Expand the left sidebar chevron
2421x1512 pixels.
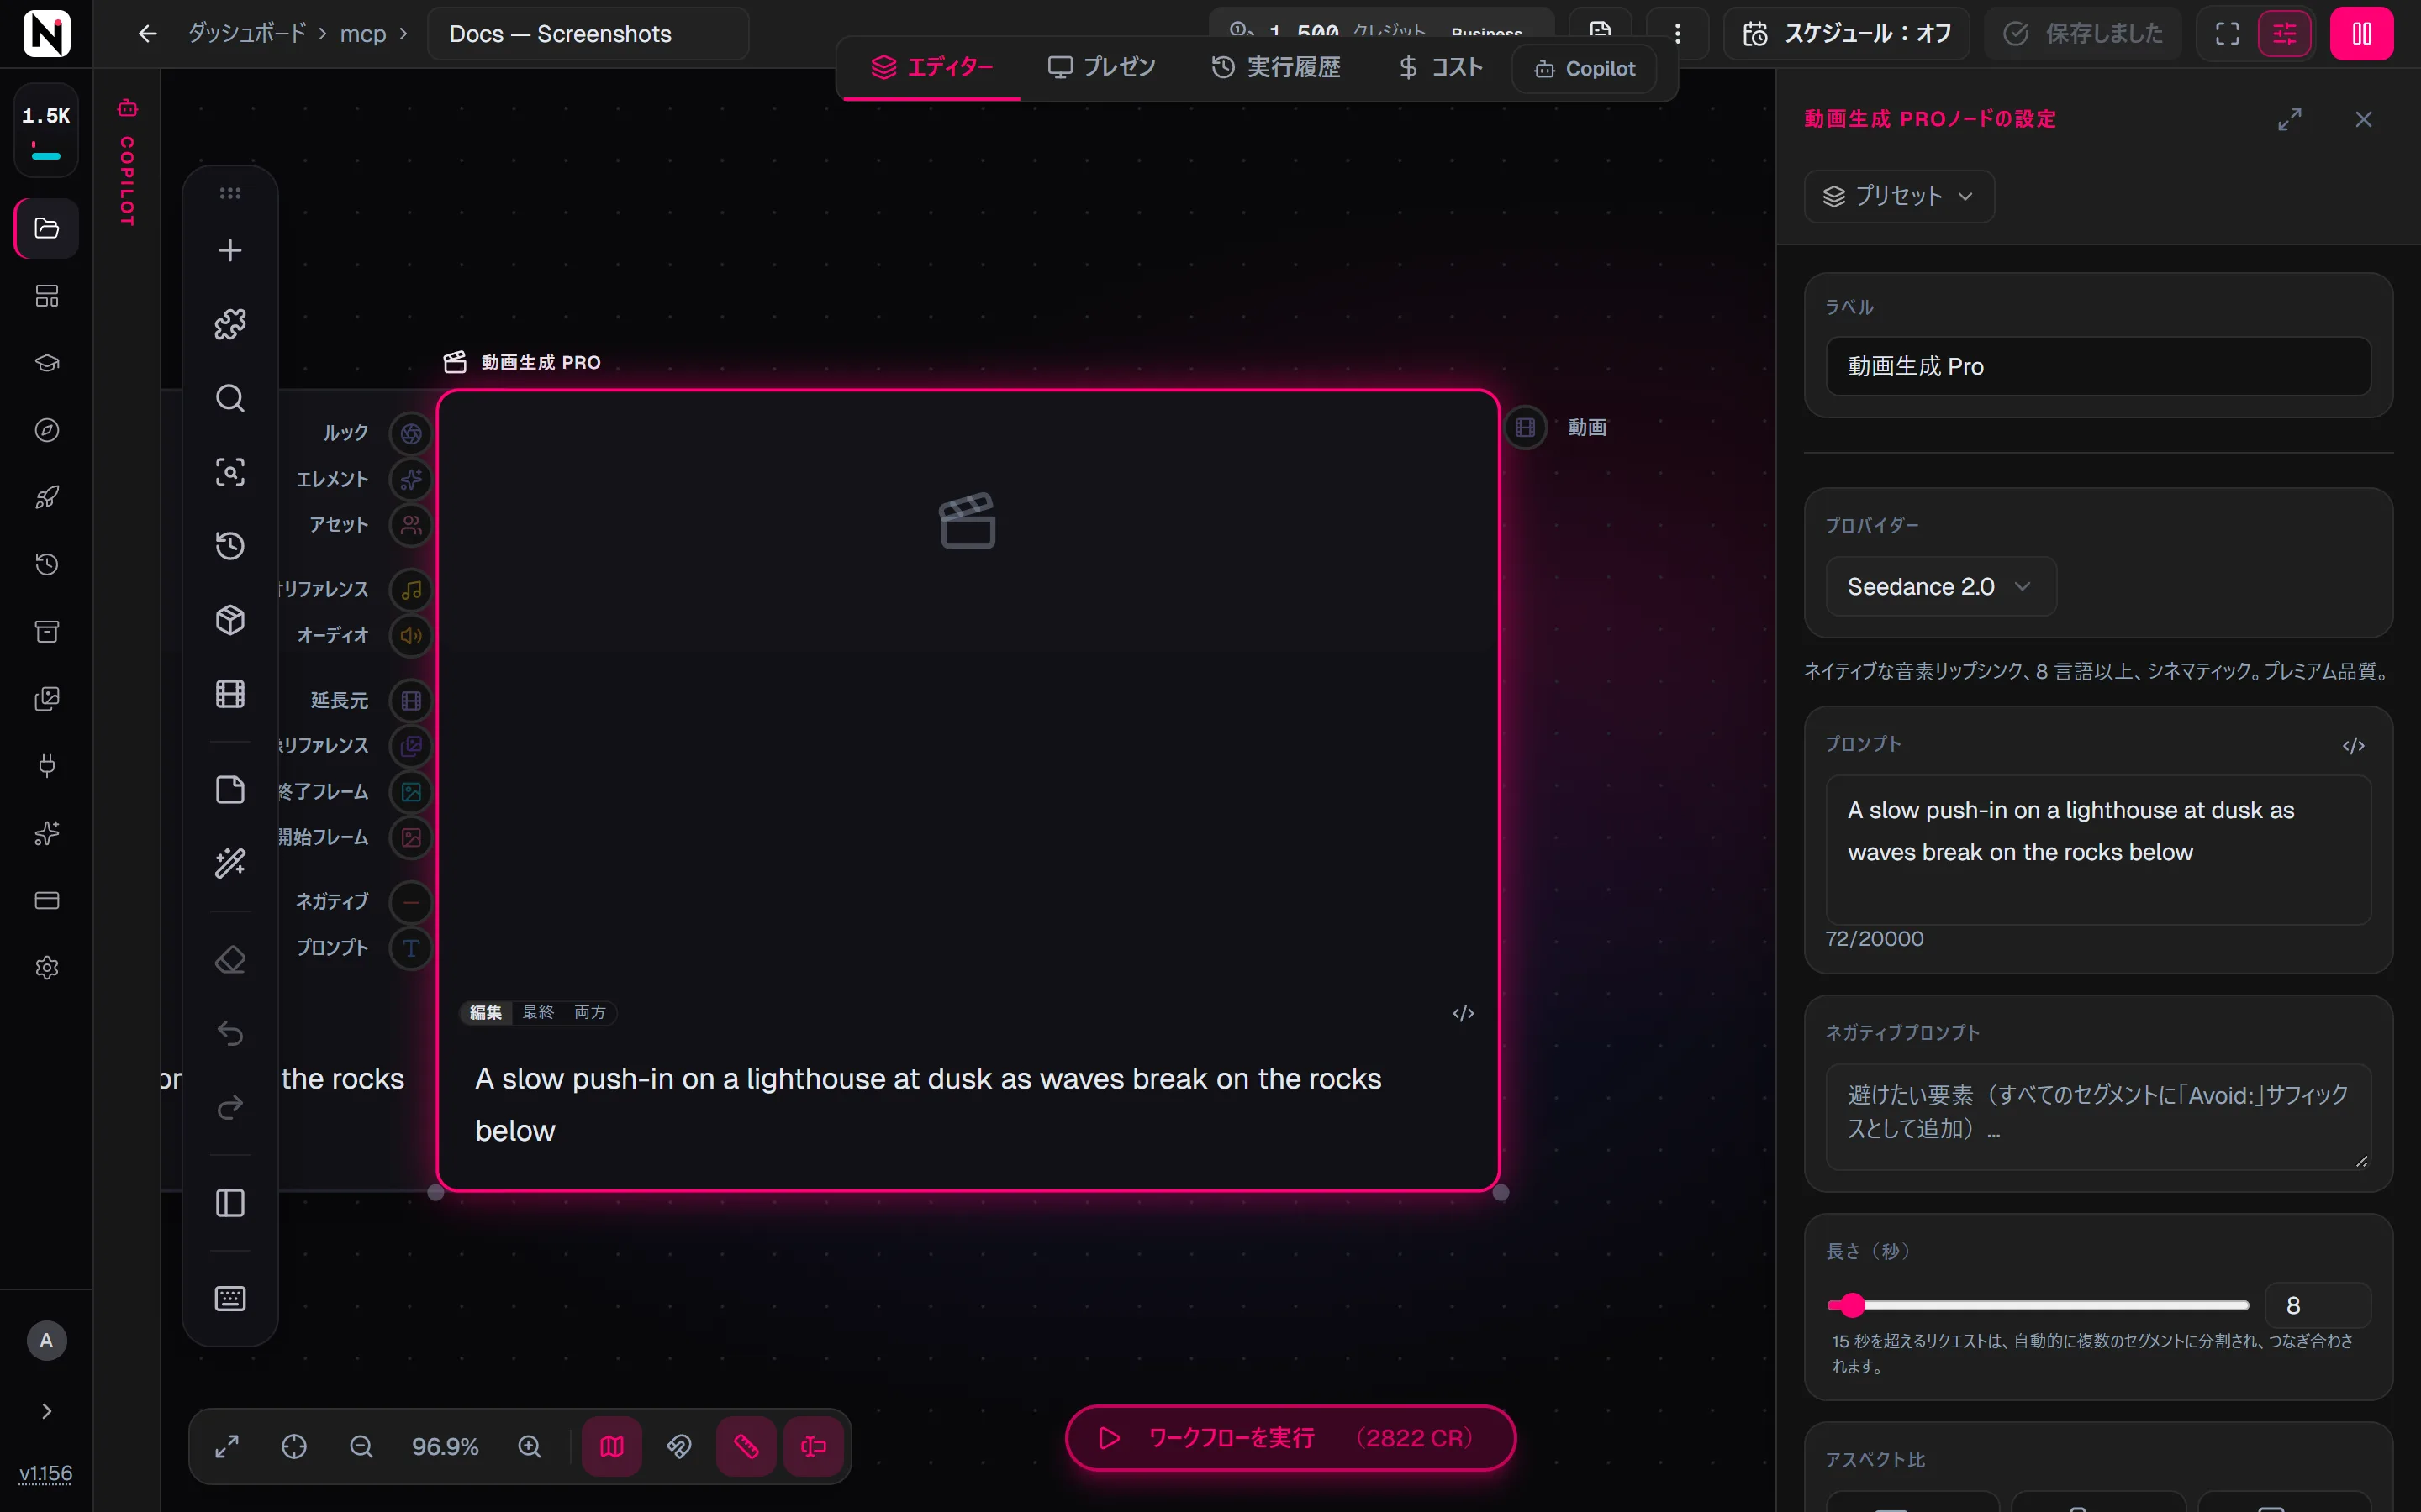(47, 1411)
